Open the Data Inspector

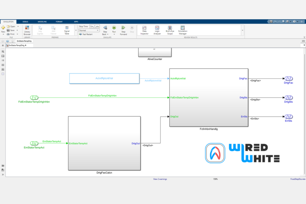(x=144, y=30)
